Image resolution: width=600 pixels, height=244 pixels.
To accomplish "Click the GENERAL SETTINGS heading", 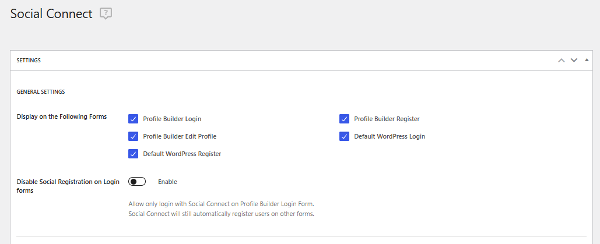I will 41,92.
